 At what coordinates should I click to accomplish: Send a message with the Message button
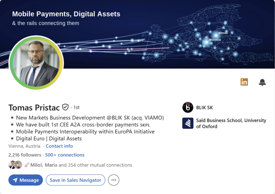26,180
